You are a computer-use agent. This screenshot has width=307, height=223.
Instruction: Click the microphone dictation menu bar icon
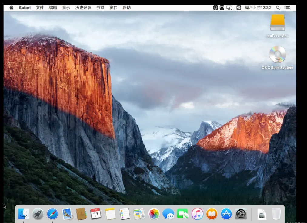pos(215,8)
